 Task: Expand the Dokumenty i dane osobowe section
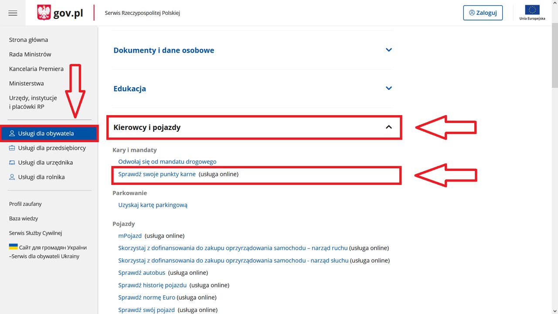pyautogui.click(x=389, y=50)
